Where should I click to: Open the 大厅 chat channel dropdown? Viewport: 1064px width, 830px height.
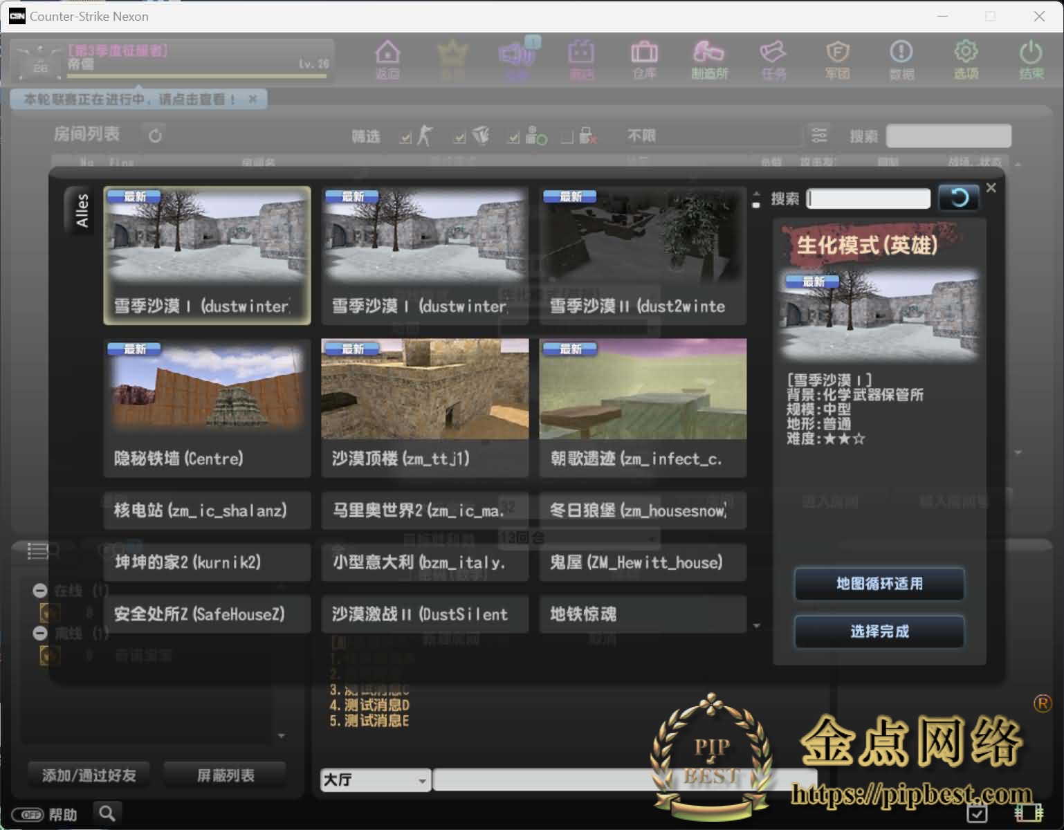376,780
